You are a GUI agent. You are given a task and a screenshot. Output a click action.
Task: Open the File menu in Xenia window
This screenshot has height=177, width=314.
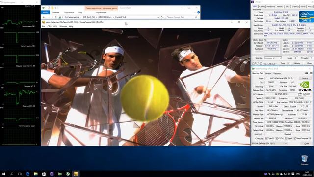click(44, 26)
